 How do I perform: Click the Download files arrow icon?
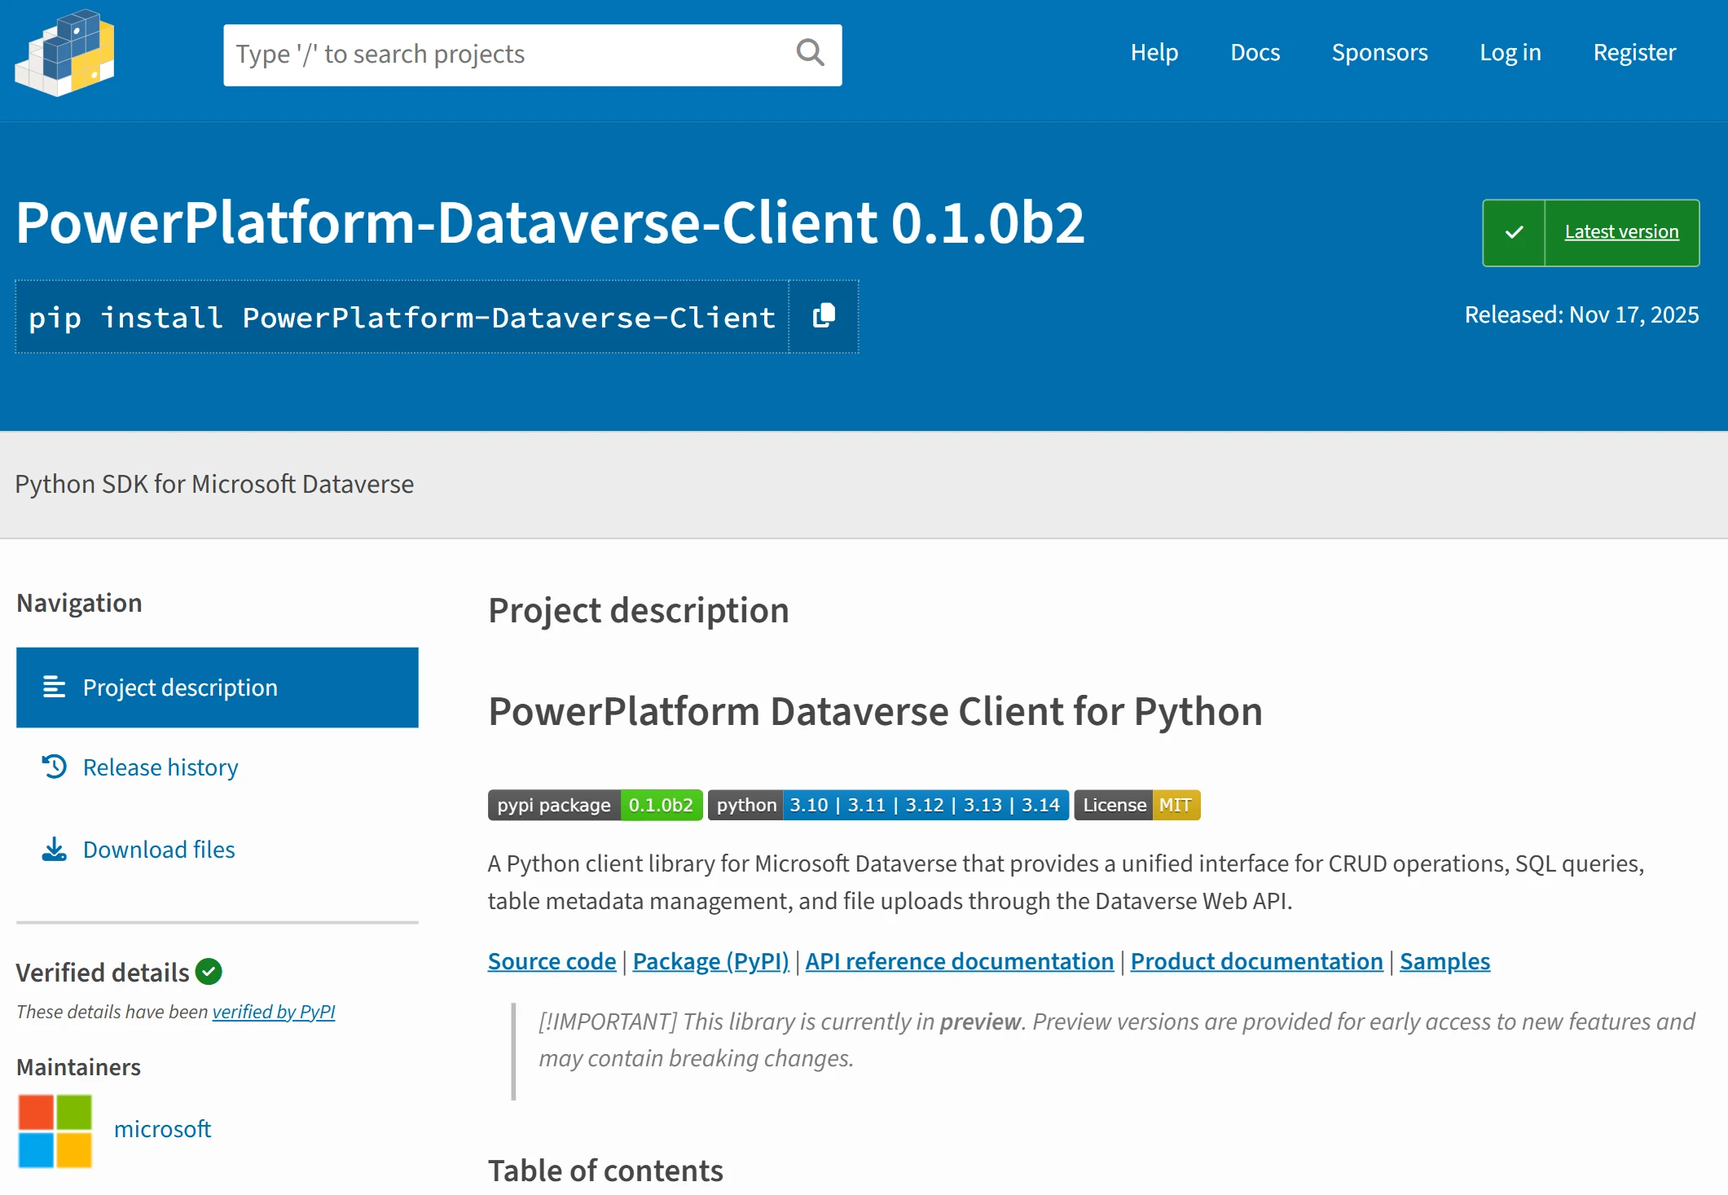click(x=53, y=848)
